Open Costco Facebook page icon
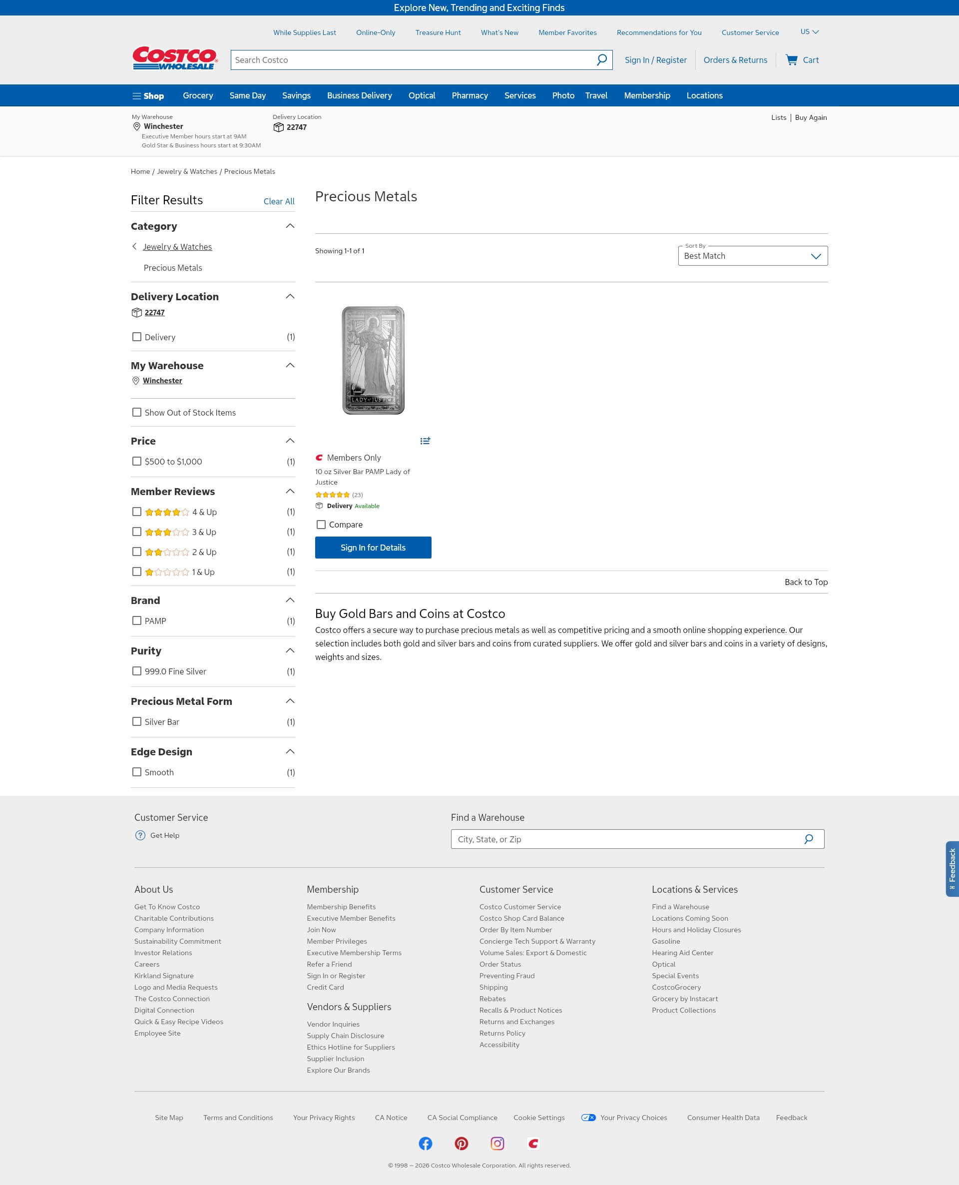Viewport: 959px width, 1185px height. coord(425,1144)
